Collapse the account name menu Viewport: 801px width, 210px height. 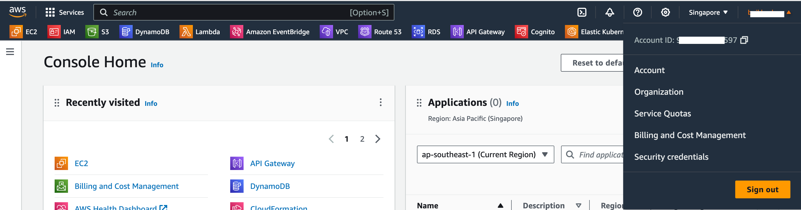(769, 13)
